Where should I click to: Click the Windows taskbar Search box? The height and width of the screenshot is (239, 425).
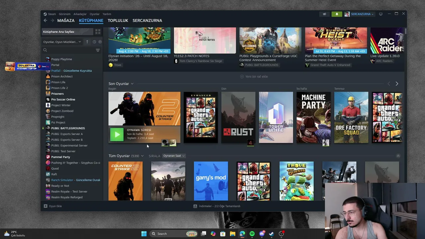[x=174, y=234]
